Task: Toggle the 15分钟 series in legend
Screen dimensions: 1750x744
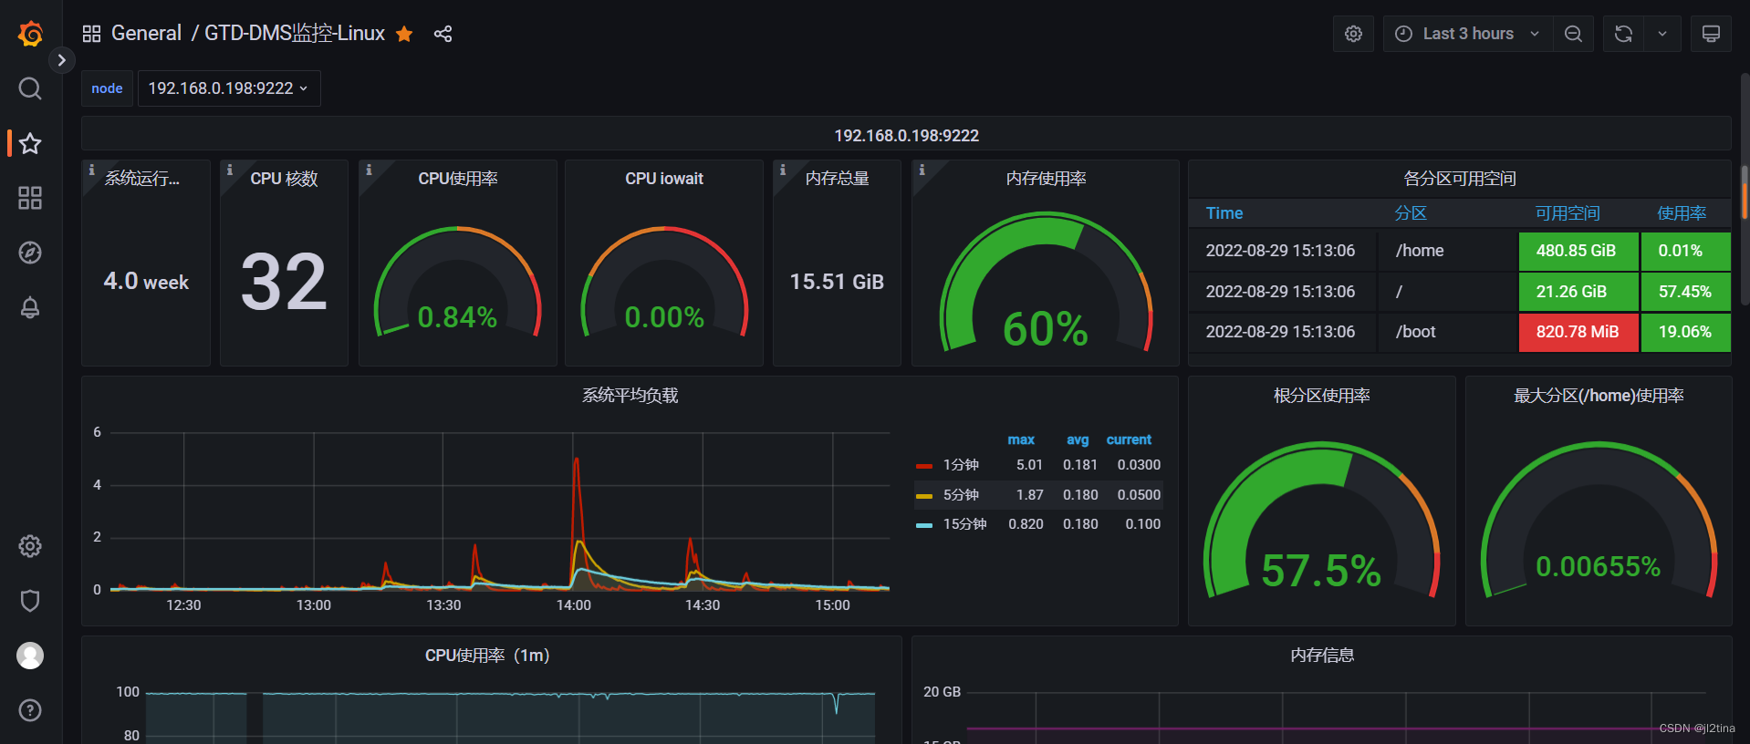Action: [964, 524]
